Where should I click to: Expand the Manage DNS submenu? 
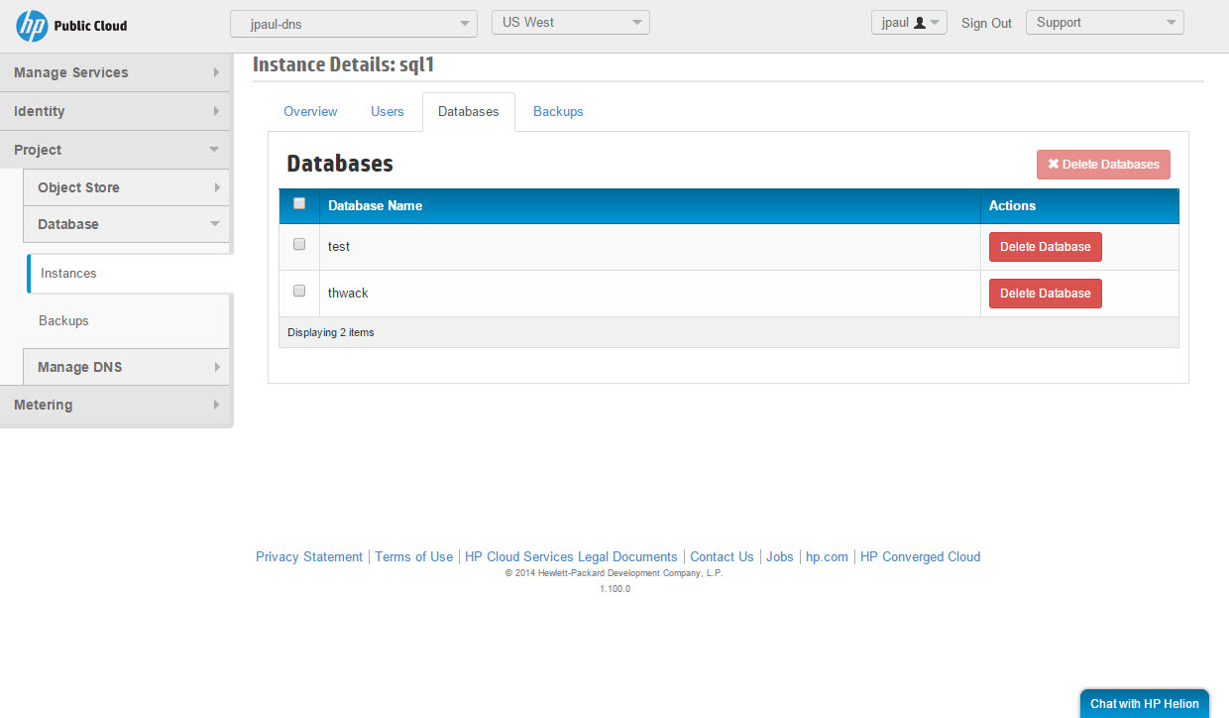point(127,367)
